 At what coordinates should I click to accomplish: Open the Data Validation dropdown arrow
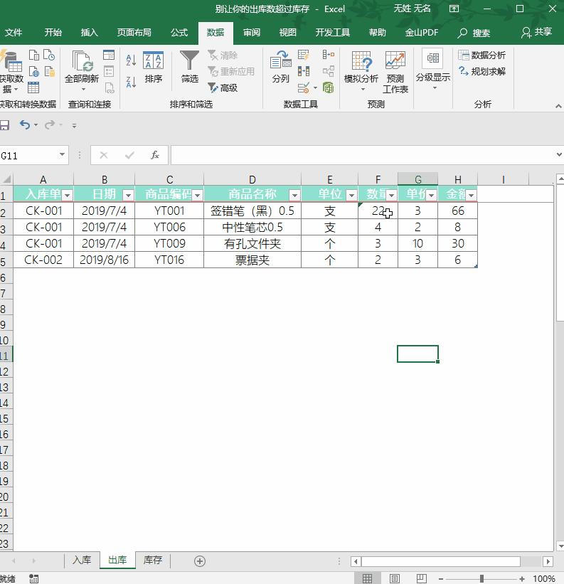pos(315,88)
